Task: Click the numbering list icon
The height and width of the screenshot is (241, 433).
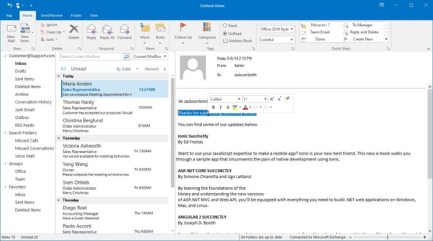Action: [x=266, y=107]
